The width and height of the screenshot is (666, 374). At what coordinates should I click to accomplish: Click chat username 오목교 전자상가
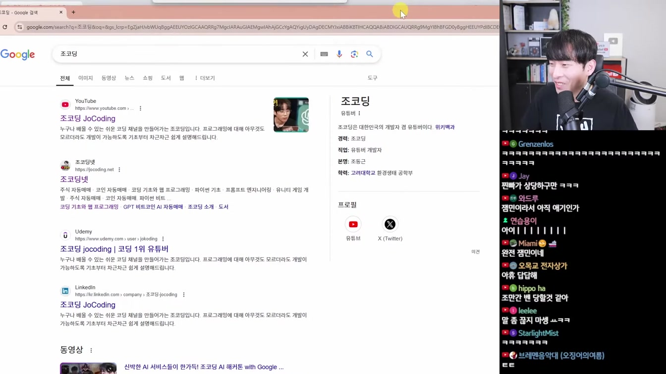pos(543,266)
